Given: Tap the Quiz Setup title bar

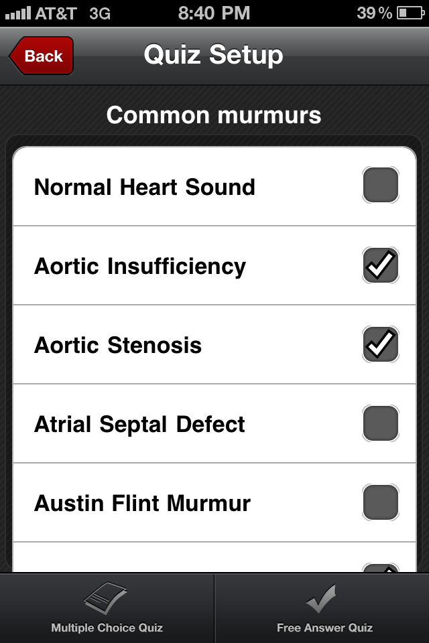Looking at the screenshot, I should pos(214,56).
